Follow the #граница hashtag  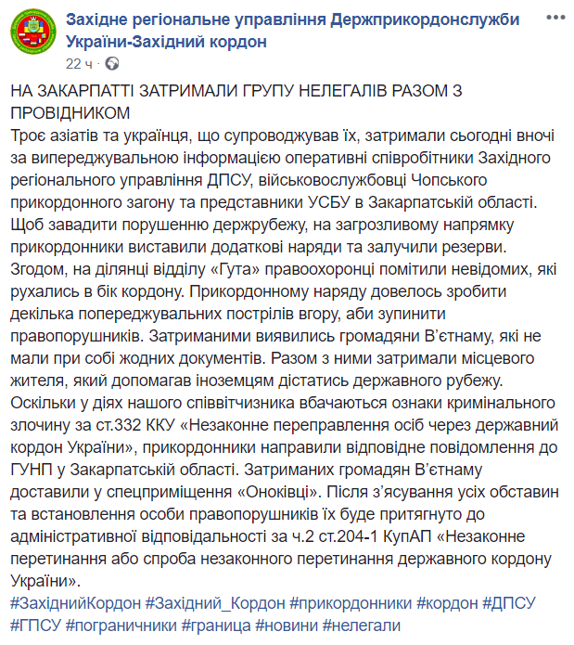click(217, 626)
